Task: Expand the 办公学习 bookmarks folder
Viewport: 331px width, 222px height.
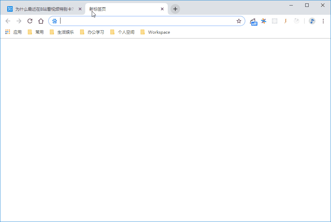Action: pos(91,32)
